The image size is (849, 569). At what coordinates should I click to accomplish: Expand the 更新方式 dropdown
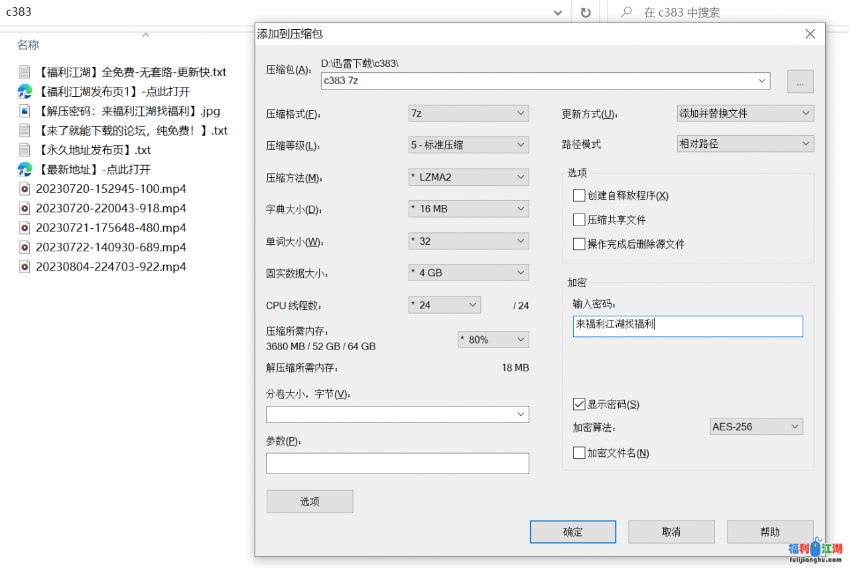745,113
